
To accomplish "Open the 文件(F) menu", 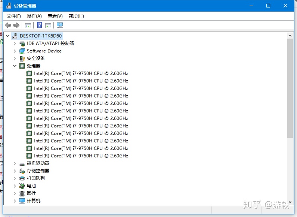I will click(14, 16).
